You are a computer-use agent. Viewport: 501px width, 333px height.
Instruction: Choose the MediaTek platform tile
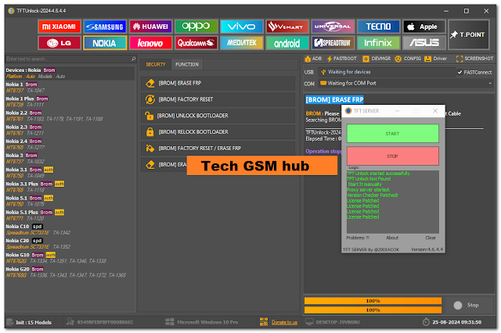(242, 43)
